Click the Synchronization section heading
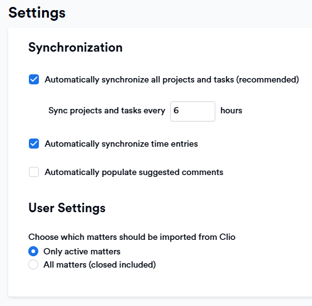This screenshot has height=306, width=312. pyautogui.click(x=75, y=47)
